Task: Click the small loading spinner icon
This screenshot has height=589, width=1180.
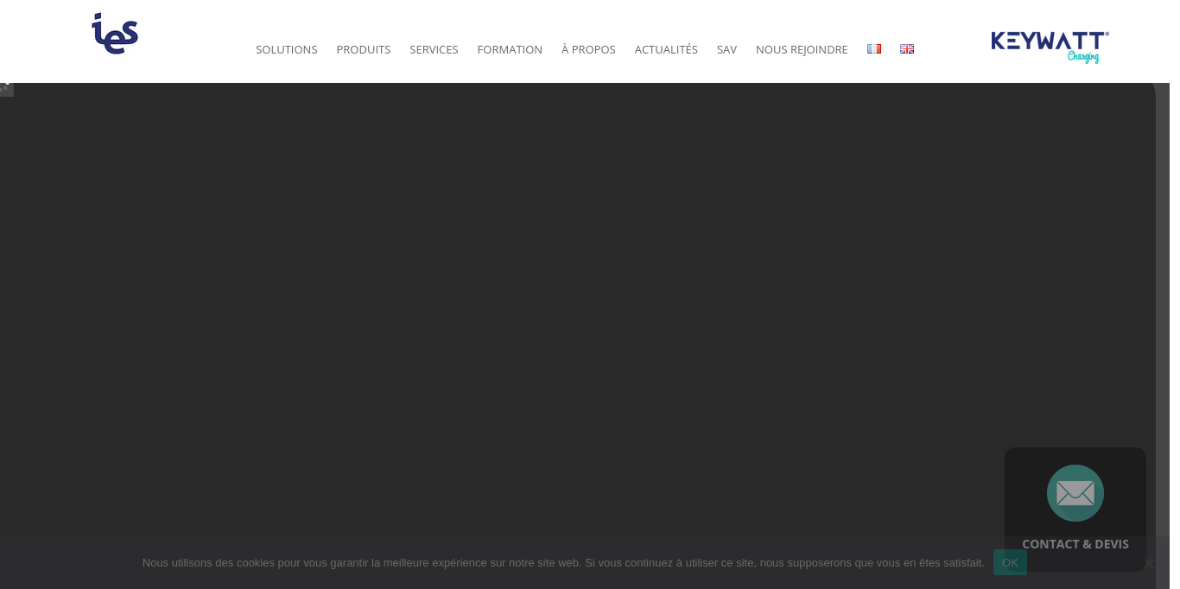Action: pos(5,87)
